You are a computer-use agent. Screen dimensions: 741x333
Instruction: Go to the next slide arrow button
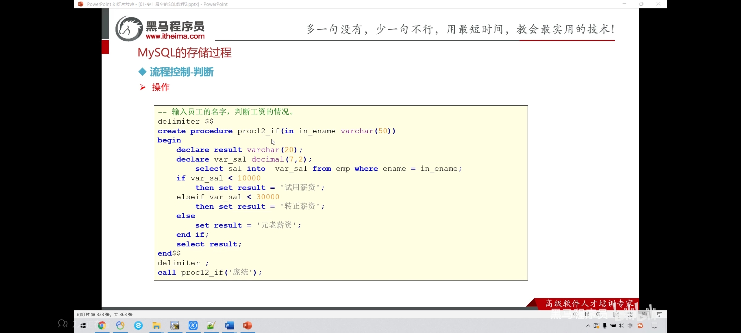coord(598,314)
